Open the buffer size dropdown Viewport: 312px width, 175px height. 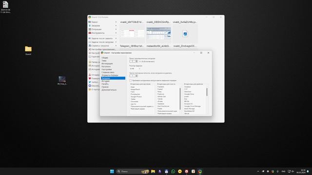click(x=135, y=69)
